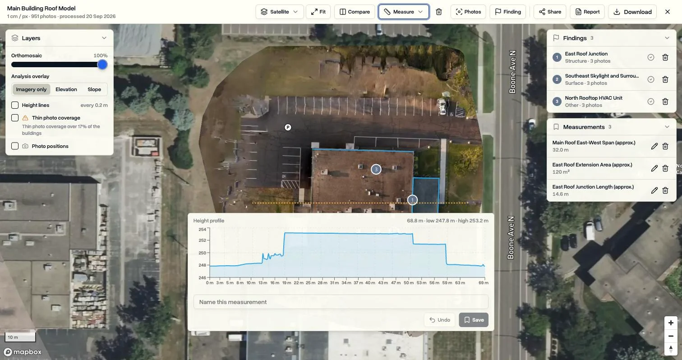The width and height of the screenshot is (682, 360).
Task: Select East Roof Extension Area measurement
Action: click(598, 168)
